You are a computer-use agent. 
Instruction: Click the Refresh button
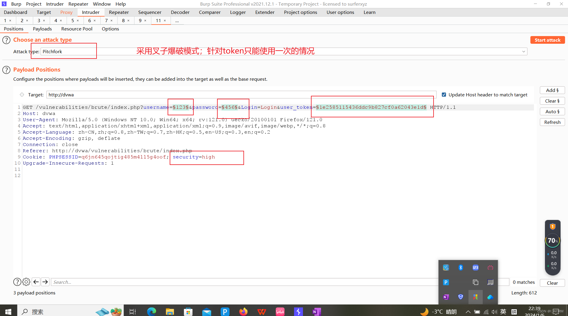552,122
